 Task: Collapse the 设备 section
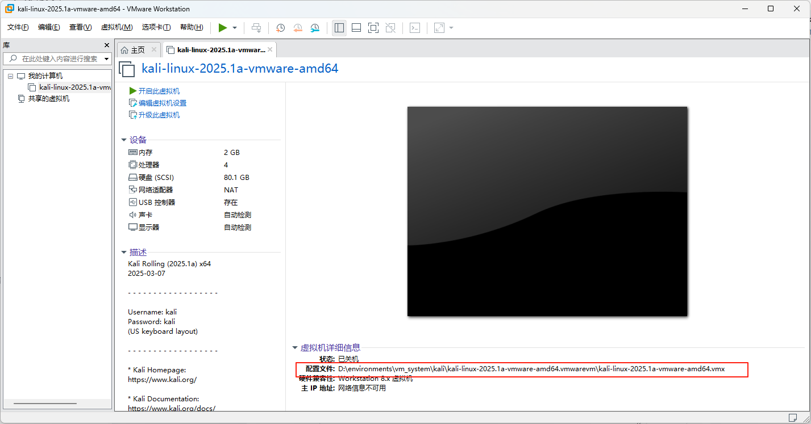tap(123, 140)
